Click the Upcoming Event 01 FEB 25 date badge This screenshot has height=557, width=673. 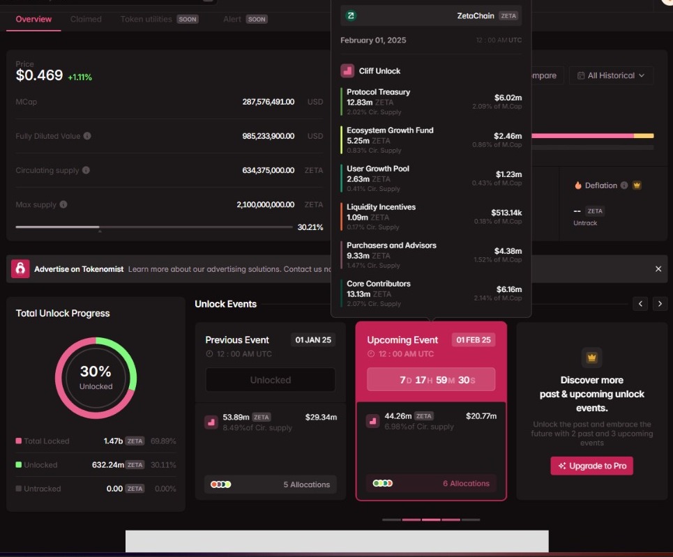474,340
